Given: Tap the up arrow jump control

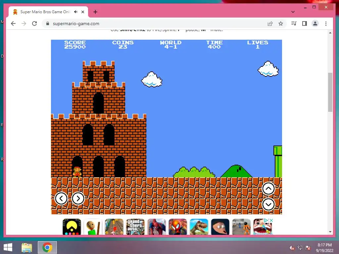Looking at the screenshot, I should (x=268, y=188).
